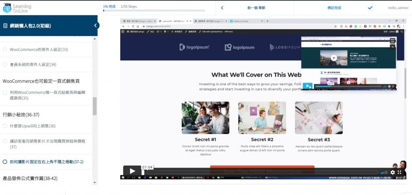Open the 網銷懶人包2.0(初級) course title
The width and height of the screenshot is (412, 195).
[31, 25]
